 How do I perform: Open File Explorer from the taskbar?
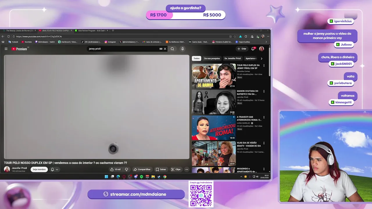[x=153, y=176]
